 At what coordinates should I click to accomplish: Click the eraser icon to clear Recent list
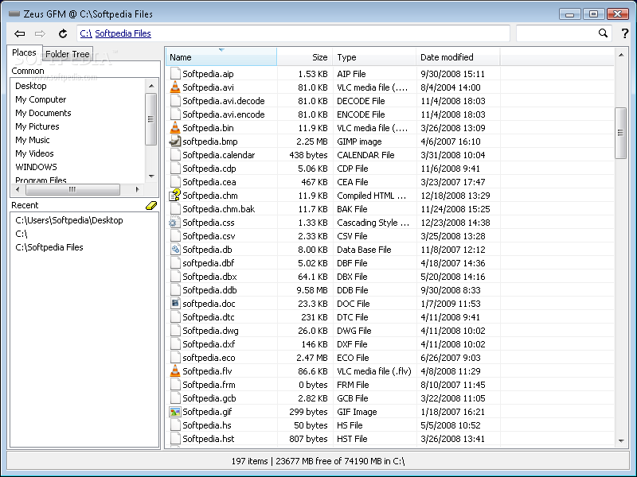pos(150,204)
